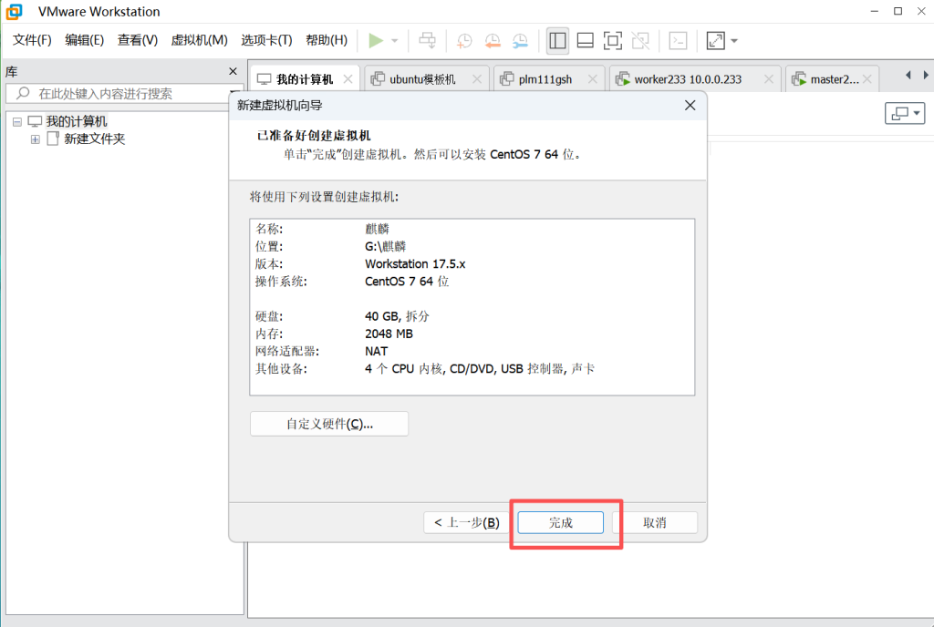
Task: Close the 库 library panel
Action: pyautogui.click(x=233, y=71)
